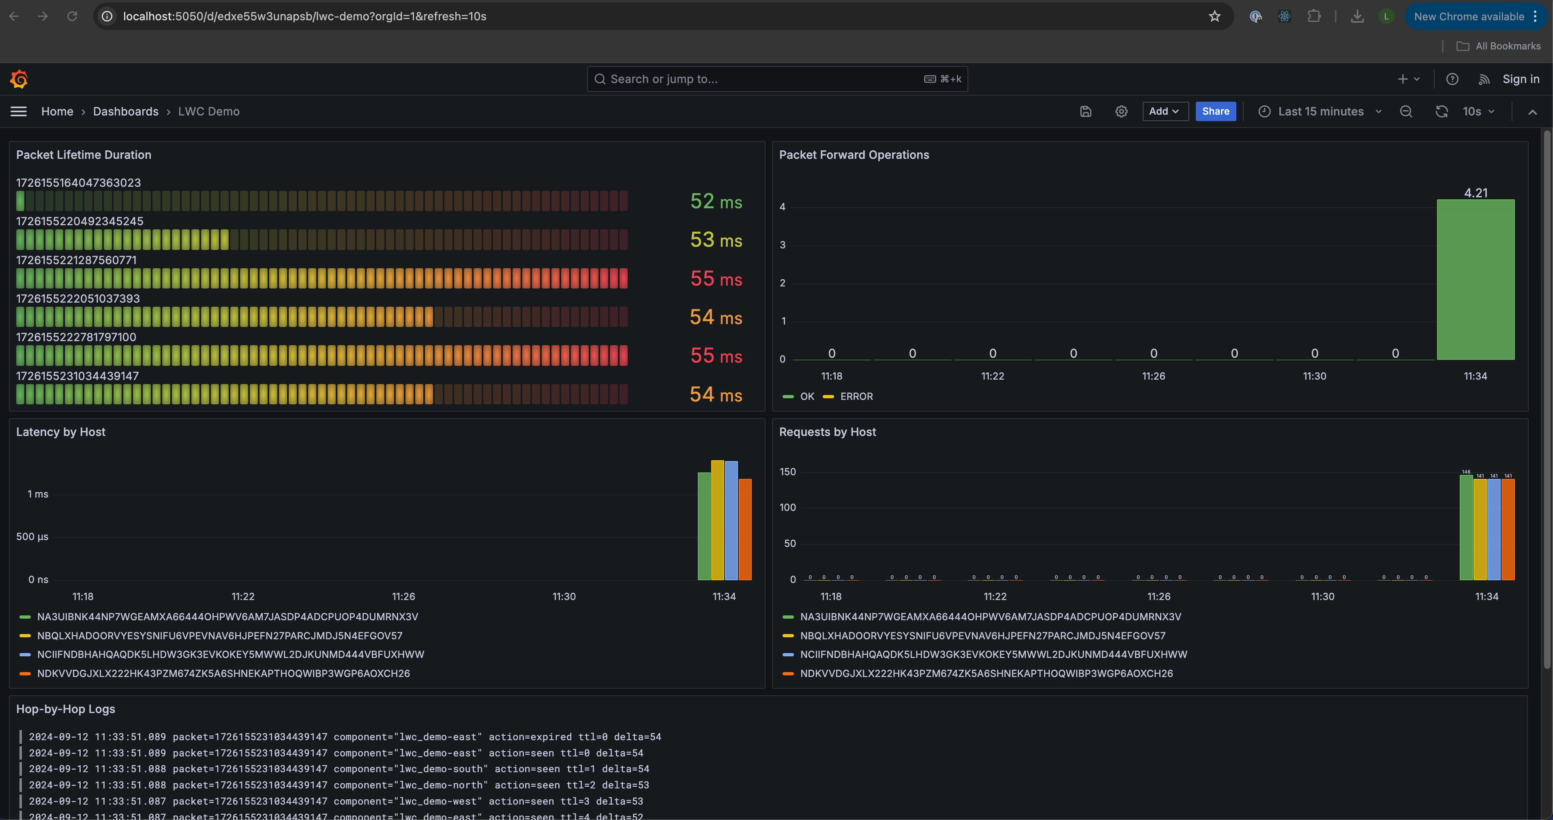Click the Sign in link
This screenshot has height=820, width=1553.
pyautogui.click(x=1521, y=79)
